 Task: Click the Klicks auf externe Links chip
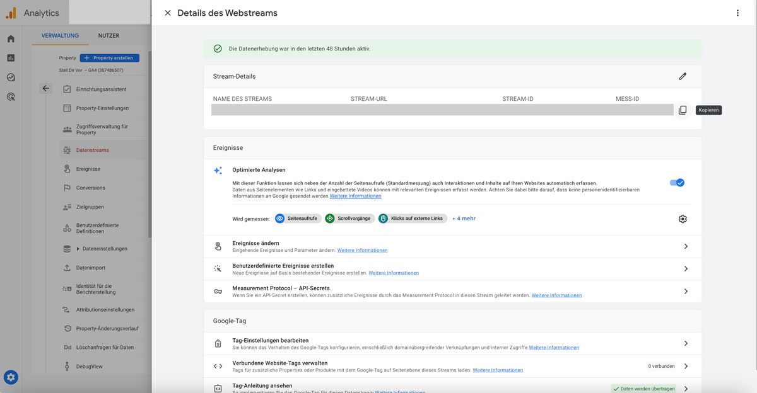(413, 219)
